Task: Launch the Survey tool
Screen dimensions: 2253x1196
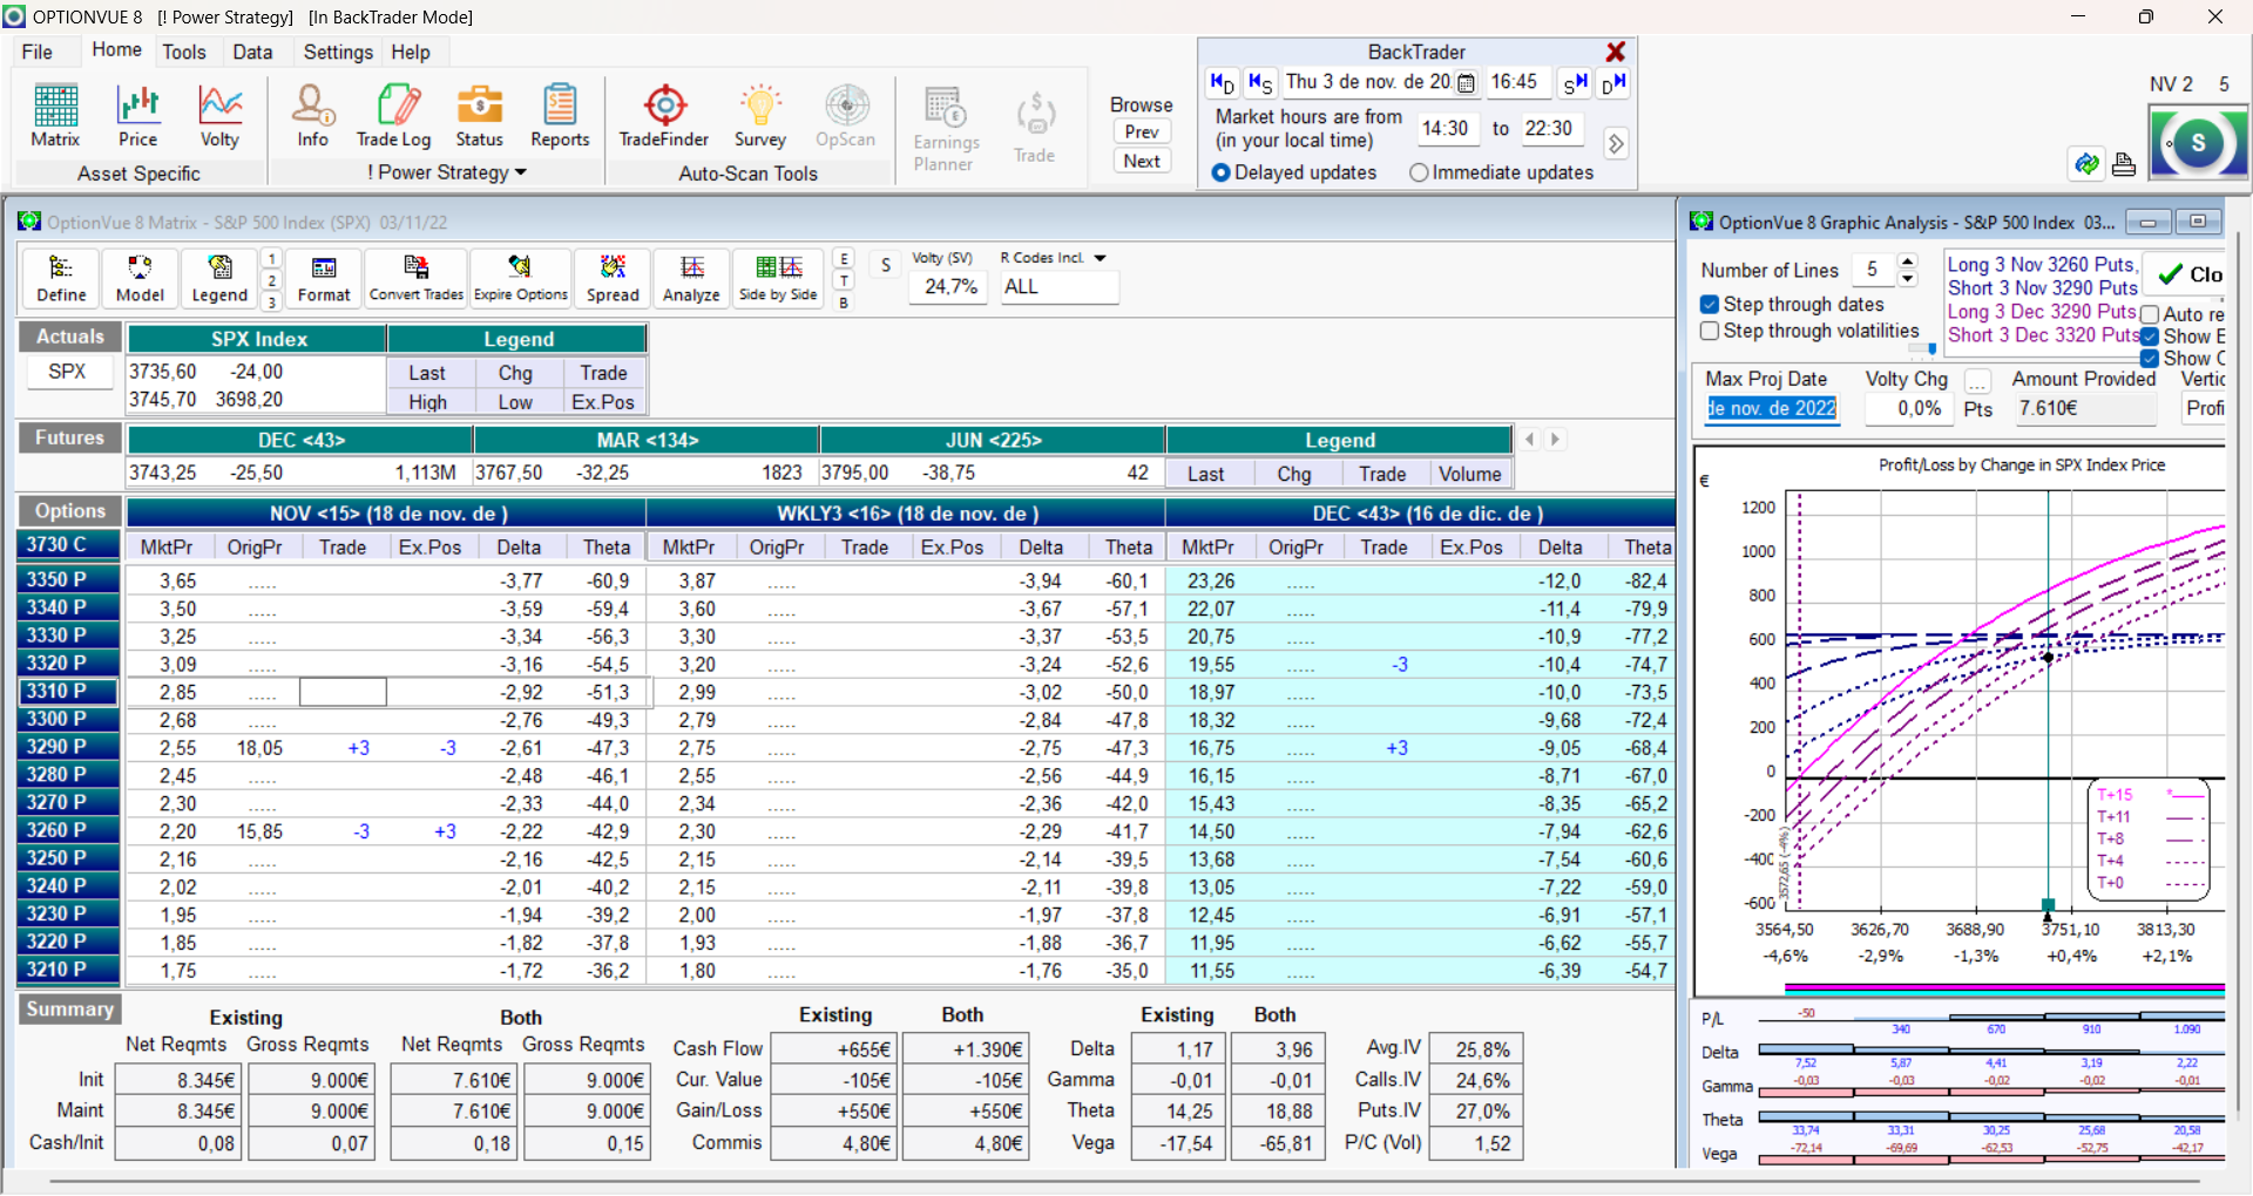Action: 760,115
